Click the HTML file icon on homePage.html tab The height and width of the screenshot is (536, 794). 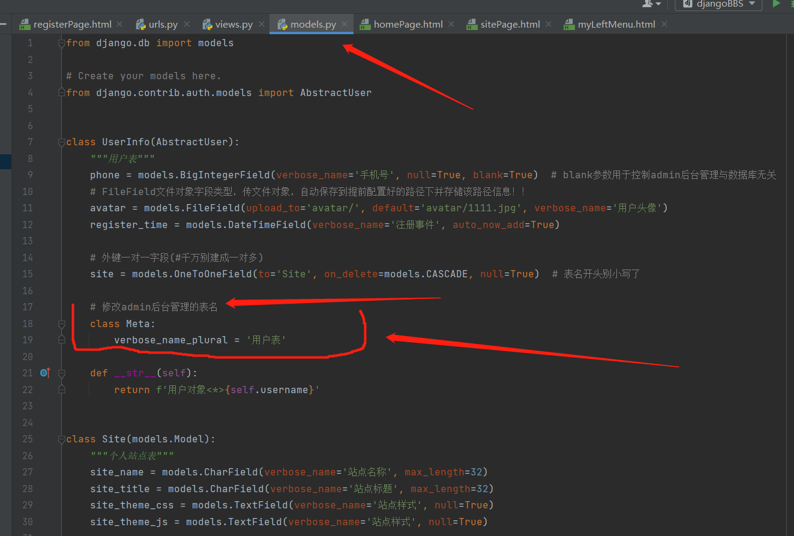tap(364, 25)
